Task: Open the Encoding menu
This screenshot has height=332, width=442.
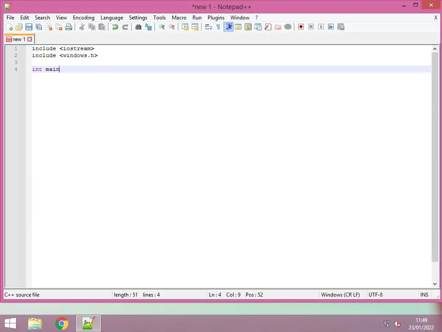Action: [x=83, y=17]
